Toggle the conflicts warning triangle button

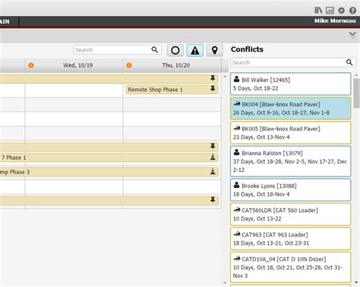[195, 50]
